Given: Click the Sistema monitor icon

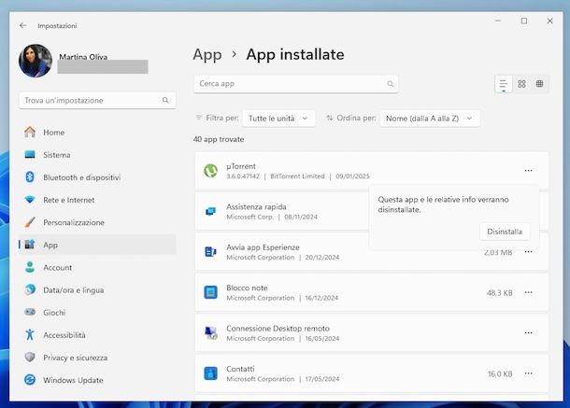Looking at the screenshot, I should coord(30,154).
